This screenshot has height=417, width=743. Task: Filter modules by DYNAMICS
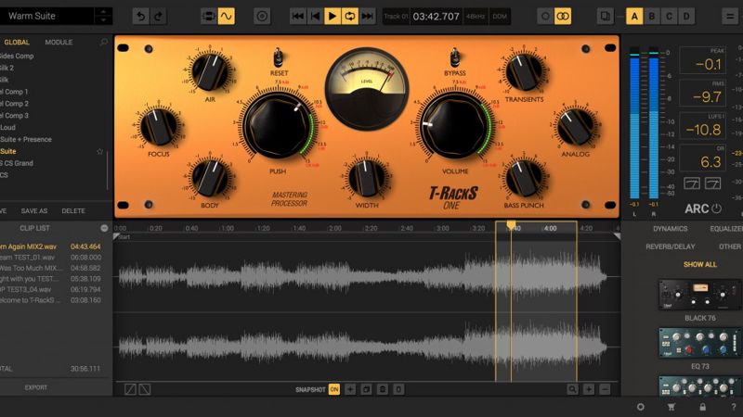pyautogui.click(x=670, y=229)
